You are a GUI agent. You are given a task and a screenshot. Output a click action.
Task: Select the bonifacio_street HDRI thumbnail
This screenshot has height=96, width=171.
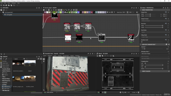(x=30, y=79)
